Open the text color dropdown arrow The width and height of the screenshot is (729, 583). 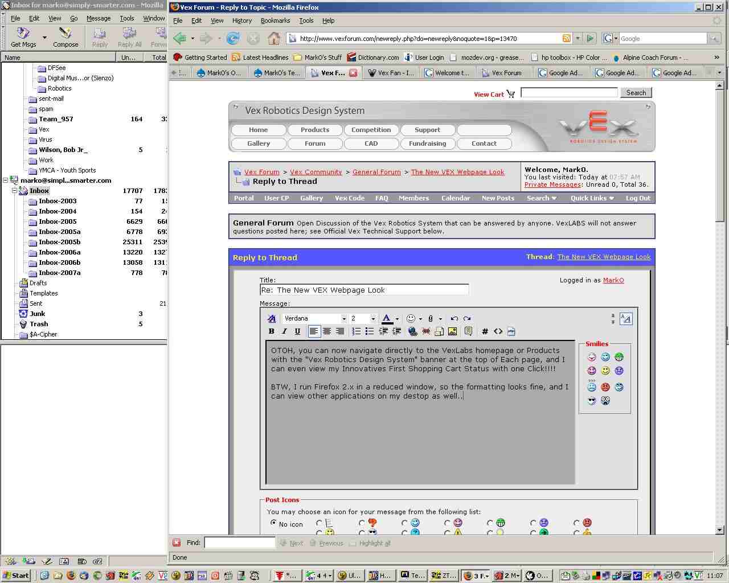[x=397, y=319]
